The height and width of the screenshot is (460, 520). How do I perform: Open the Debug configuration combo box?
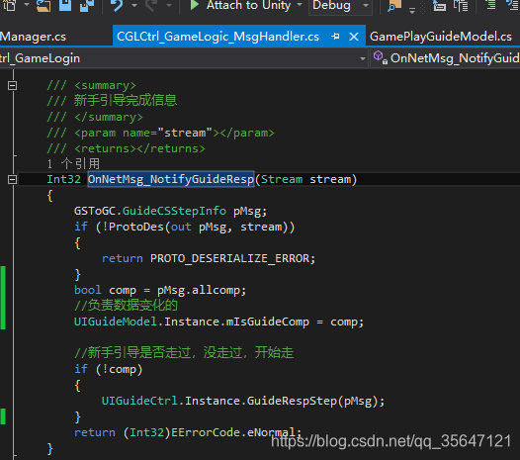[340, 6]
